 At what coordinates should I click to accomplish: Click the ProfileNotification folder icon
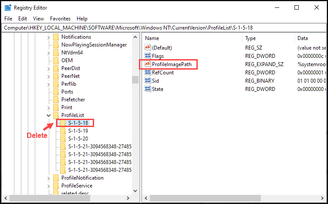coord(56,178)
